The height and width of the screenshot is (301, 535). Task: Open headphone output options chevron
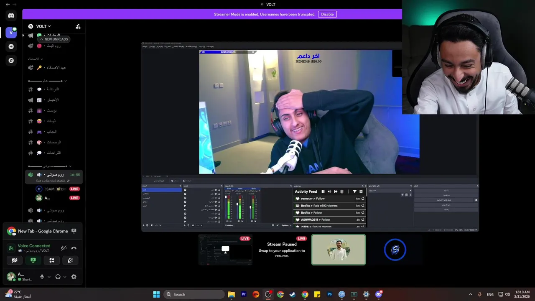(65, 277)
